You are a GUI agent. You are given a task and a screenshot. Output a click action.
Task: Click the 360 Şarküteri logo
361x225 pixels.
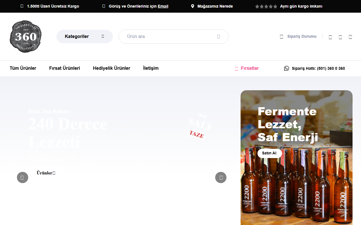(x=26, y=37)
